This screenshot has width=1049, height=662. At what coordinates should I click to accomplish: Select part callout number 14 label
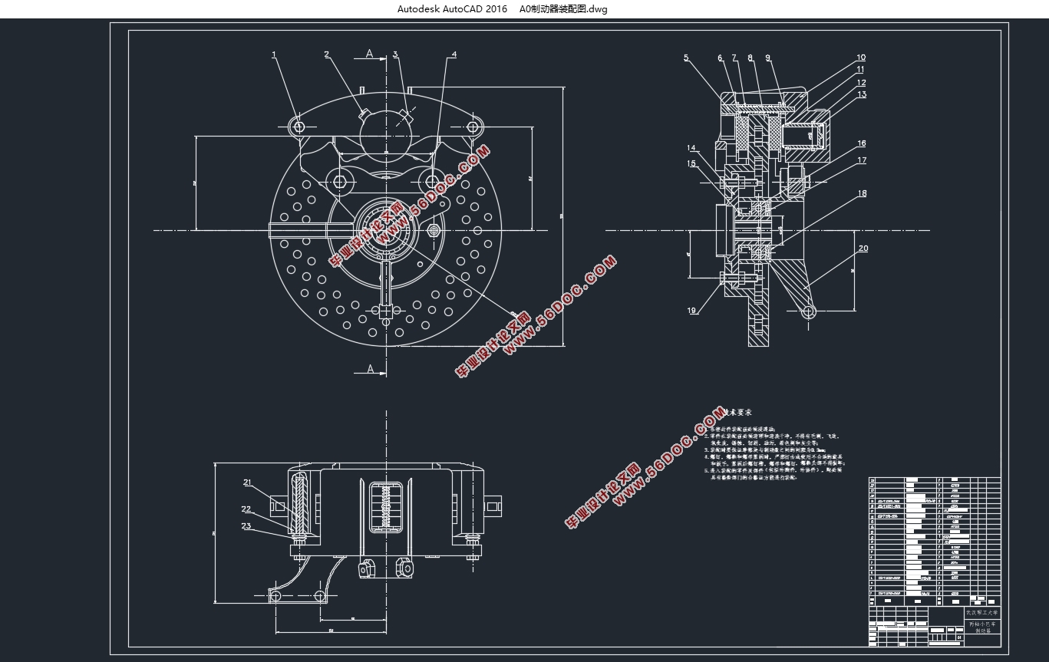click(691, 148)
